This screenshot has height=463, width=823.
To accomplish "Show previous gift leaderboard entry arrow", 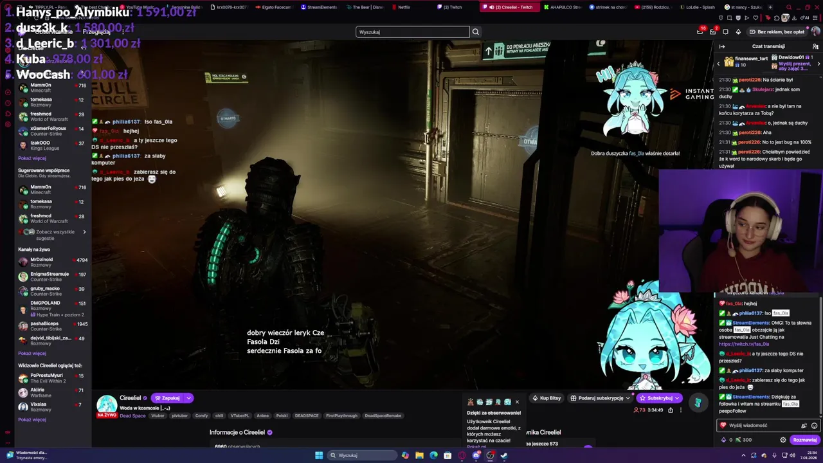I will pos(718,64).
